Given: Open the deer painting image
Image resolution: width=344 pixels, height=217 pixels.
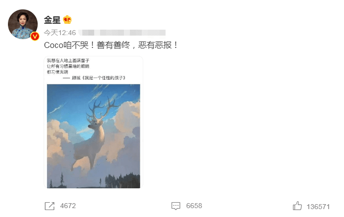Looking at the screenshot, I should (x=94, y=136).
